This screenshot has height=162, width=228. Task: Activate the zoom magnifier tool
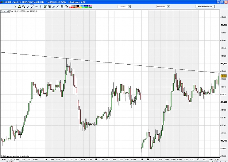click(24, 7)
